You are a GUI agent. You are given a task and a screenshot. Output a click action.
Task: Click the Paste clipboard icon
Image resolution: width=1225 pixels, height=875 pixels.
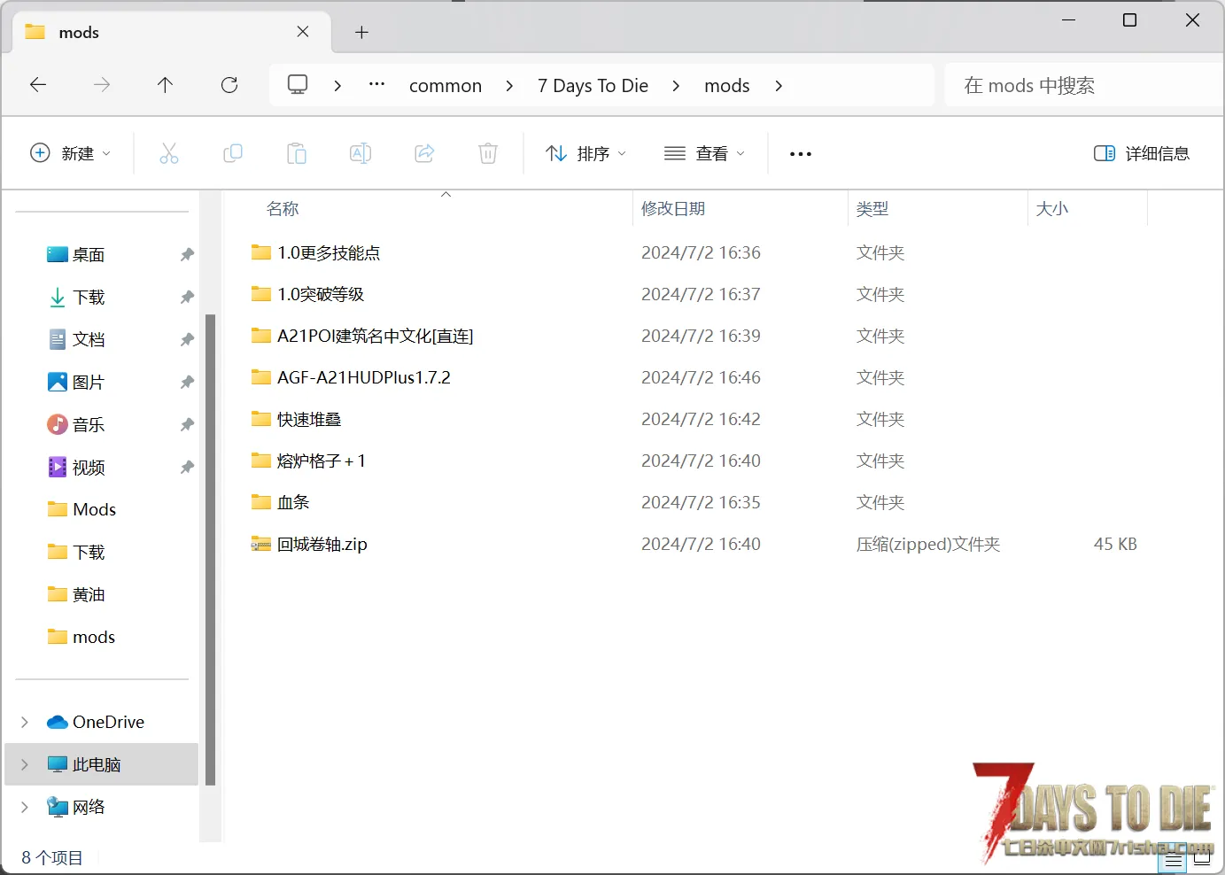[297, 153]
